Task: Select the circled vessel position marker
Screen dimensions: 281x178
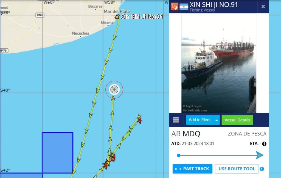Action: pos(114,90)
